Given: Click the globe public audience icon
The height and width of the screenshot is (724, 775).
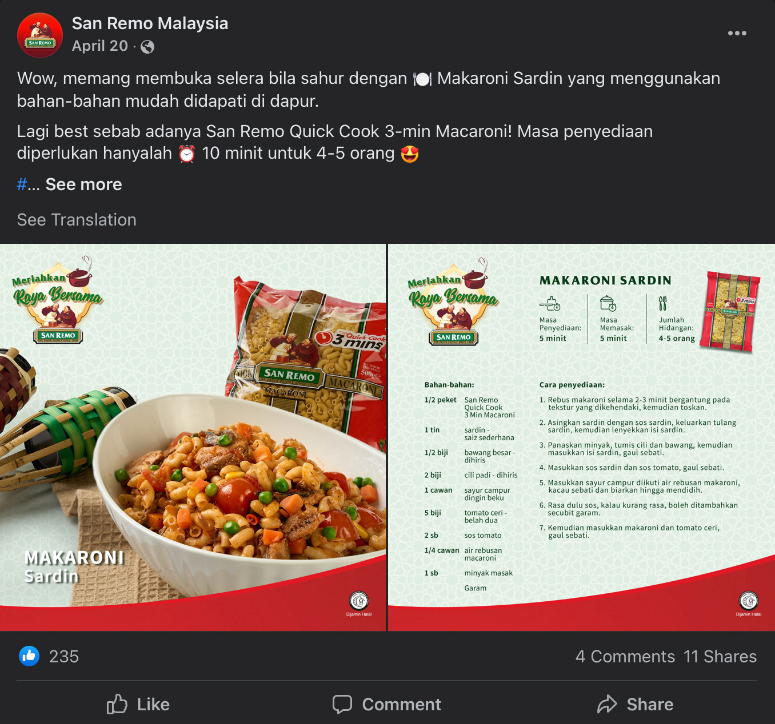Looking at the screenshot, I should (x=147, y=47).
